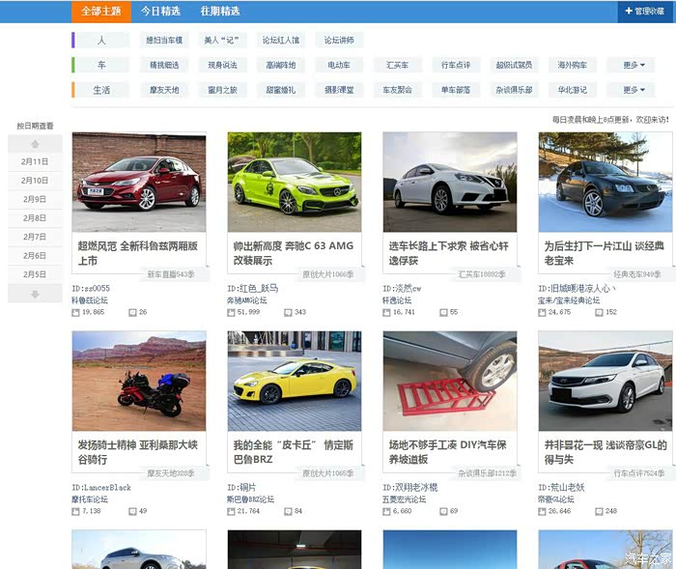Image resolution: width=676 pixels, height=569 pixels.
Task: Click the views icon under the 摩托车论坛 post
Action: [x=76, y=511]
